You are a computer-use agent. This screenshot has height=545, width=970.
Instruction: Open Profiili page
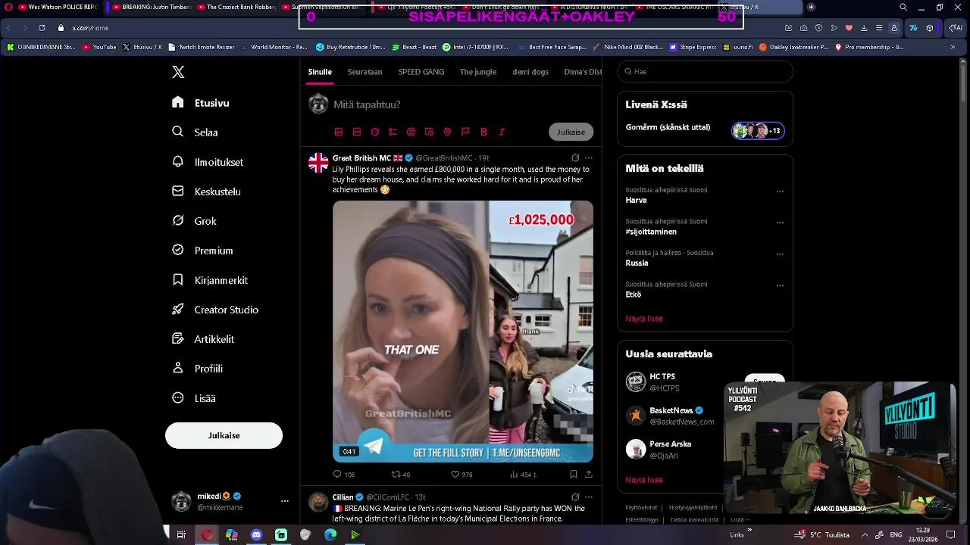pyautogui.click(x=197, y=369)
